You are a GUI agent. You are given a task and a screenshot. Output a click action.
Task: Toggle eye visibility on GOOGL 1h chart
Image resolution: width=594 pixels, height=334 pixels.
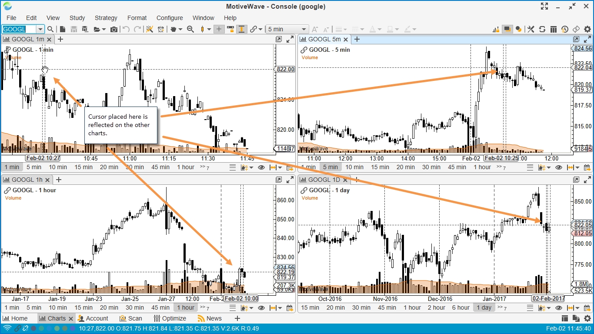(261, 308)
